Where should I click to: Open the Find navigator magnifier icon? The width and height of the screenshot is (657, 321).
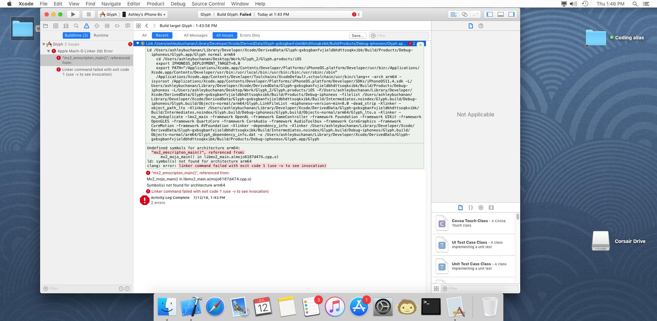[76, 25]
